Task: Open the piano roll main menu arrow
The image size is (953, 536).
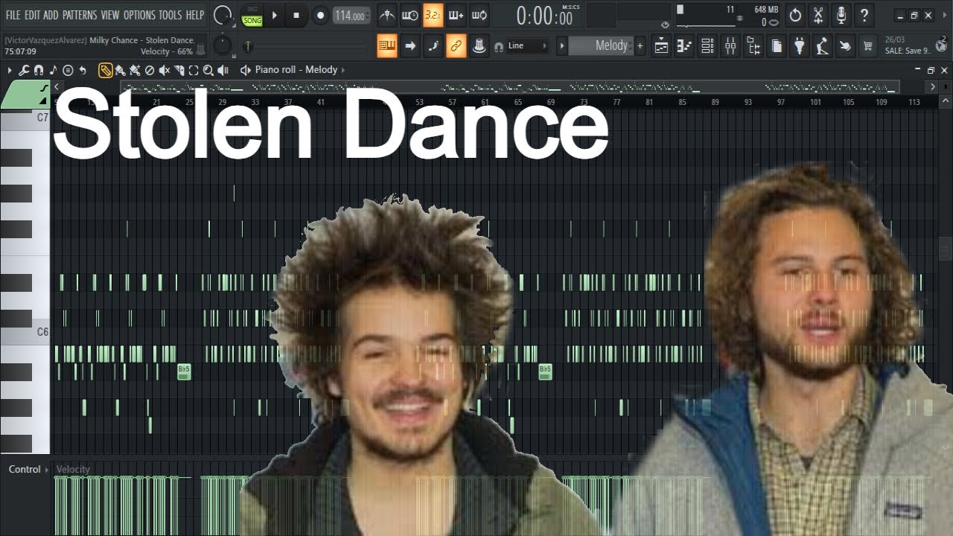Action: tap(10, 70)
